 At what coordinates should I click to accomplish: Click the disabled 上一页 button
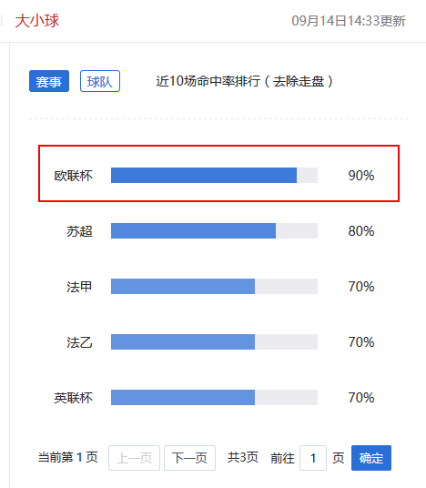coord(134,458)
